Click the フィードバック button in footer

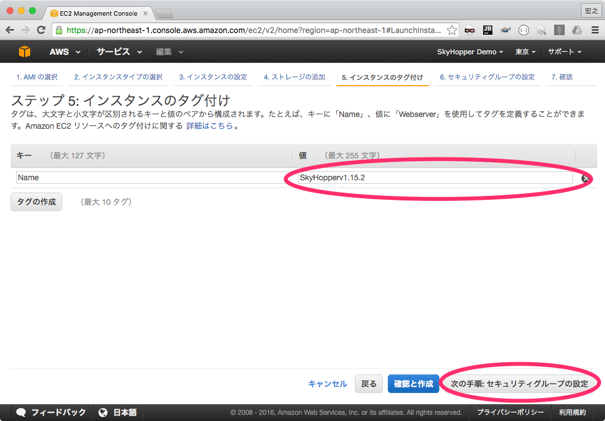coord(51,413)
